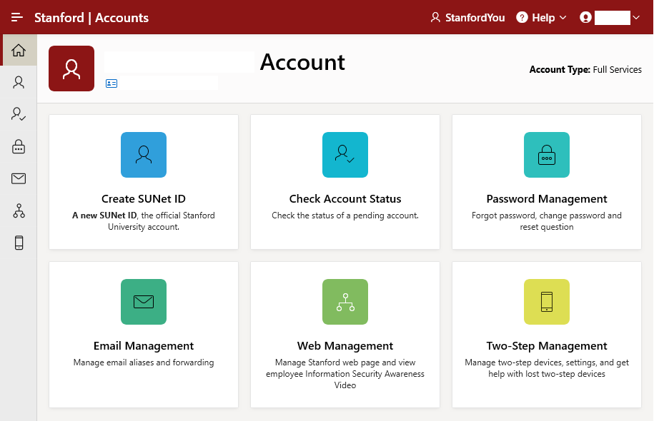This screenshot has width=654, height=421.
Task: Go to Home in the sidebar
Action: coord(19,50)
